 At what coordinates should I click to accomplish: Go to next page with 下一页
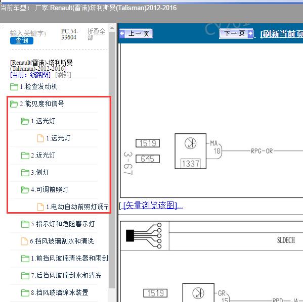(x=236, y=33)
